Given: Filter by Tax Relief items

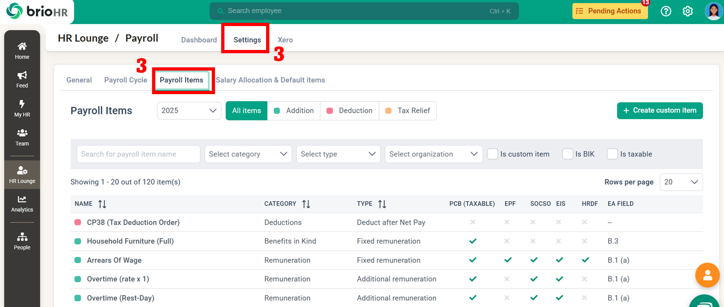Looking at the screenshot, I should click(408, 110).
